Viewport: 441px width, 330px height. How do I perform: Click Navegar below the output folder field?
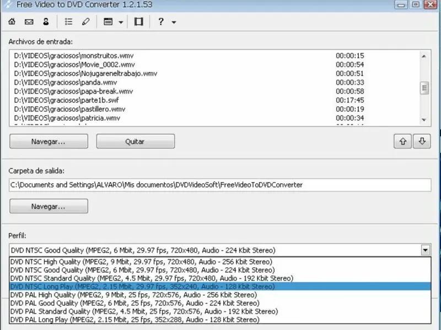(49, 206)
